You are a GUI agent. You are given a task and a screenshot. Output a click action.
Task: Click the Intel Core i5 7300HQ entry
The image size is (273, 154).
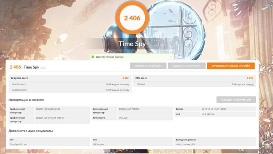pos(129,109)
